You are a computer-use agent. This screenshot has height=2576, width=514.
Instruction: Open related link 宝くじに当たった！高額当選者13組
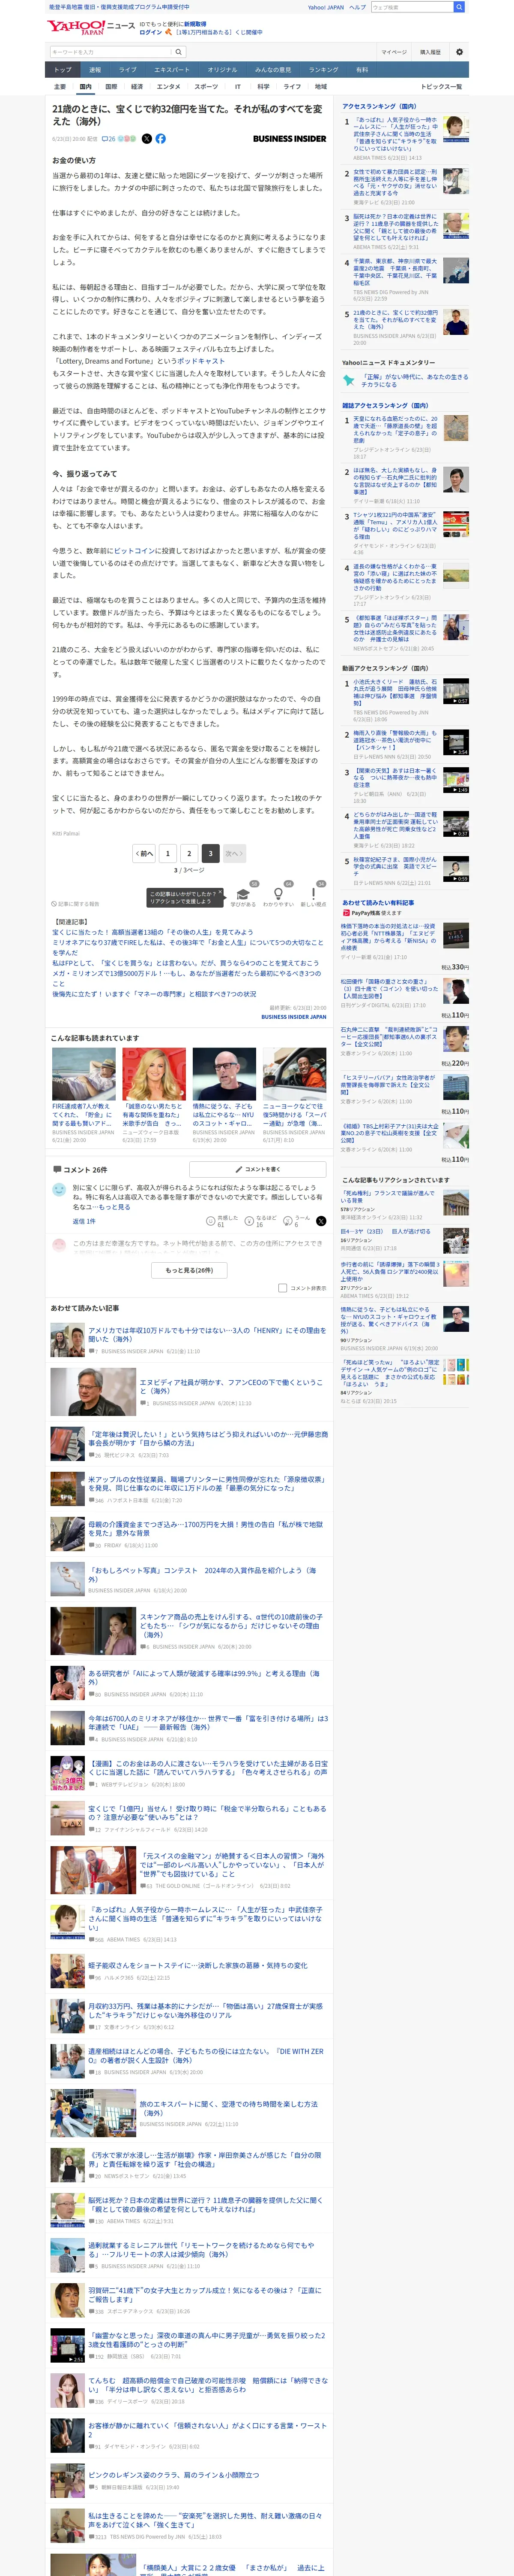coord(153,932)
